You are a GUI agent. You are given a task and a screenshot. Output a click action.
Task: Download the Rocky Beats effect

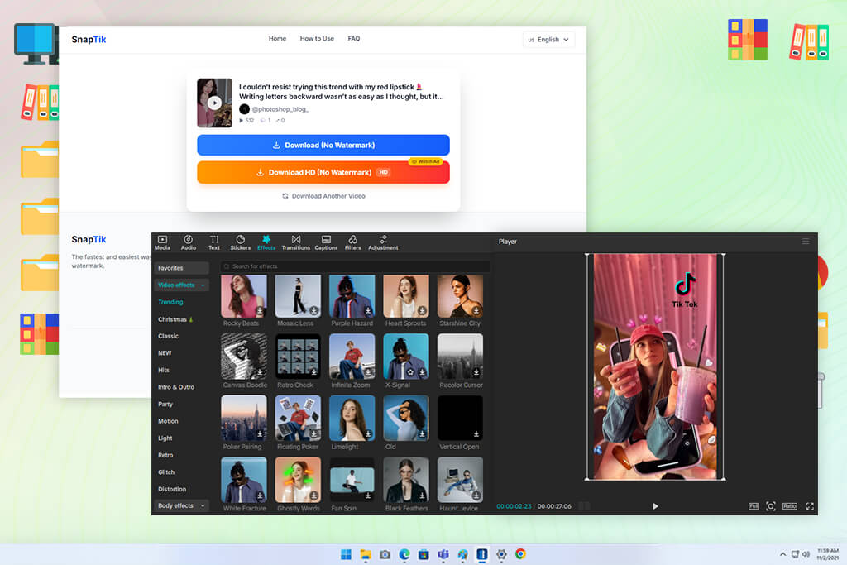pos(260,310)
